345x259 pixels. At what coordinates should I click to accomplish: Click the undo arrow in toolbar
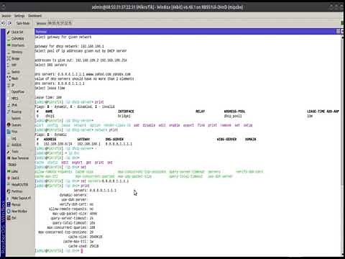coord(4,23)
